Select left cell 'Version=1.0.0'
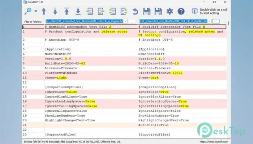 (x=91, y=59)
